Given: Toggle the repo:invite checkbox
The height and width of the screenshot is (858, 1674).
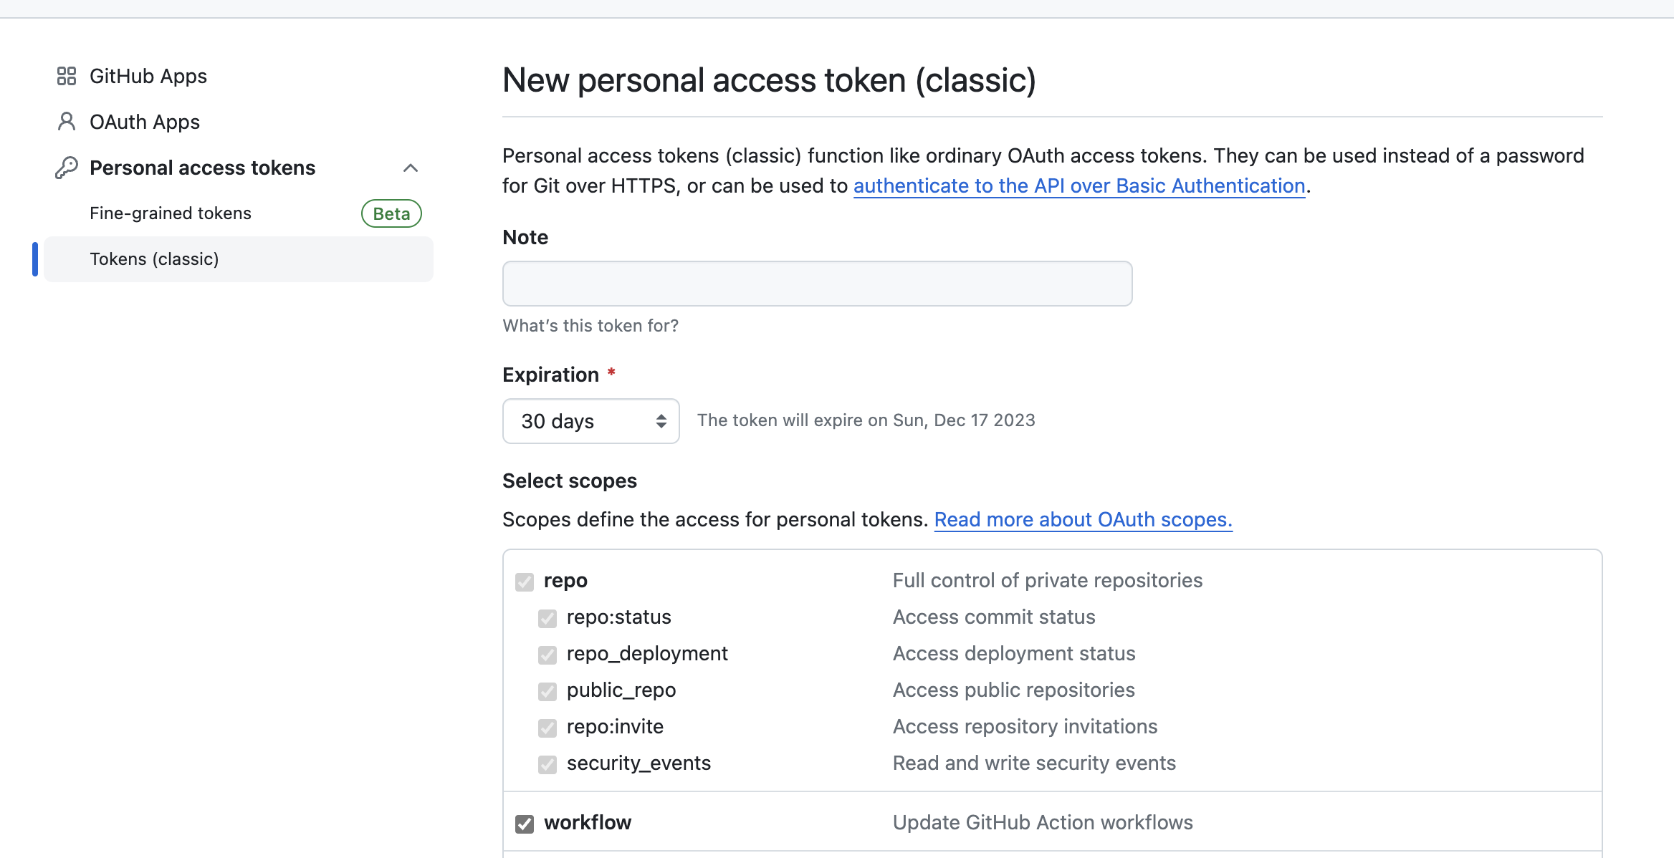Looking at the screenshot, I should [x=547, y=728].
